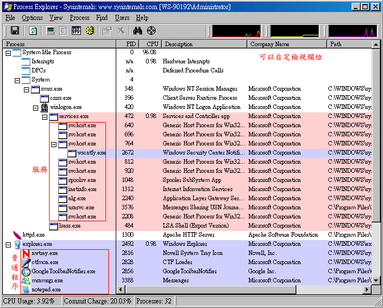
Task: Open the Properties toolbar icon
Action: [x=107, y=31]
